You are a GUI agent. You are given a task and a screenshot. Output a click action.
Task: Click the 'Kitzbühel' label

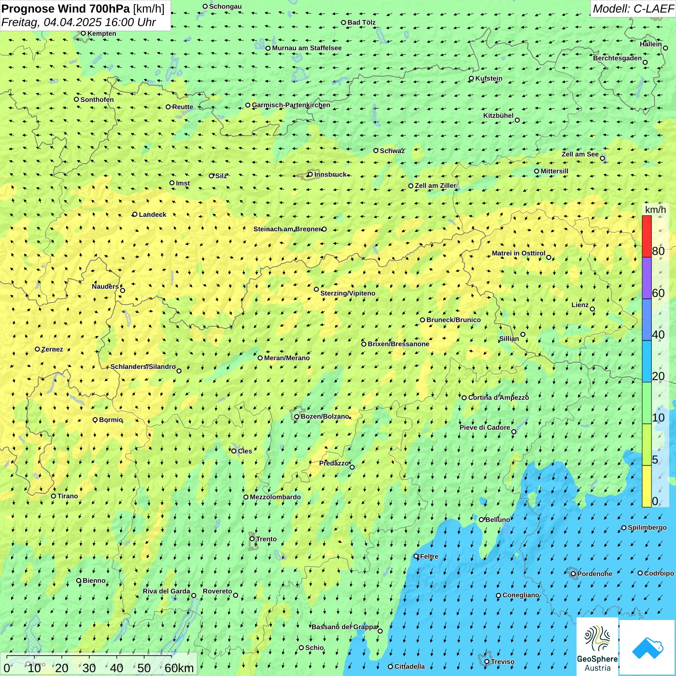coord(498,115)
